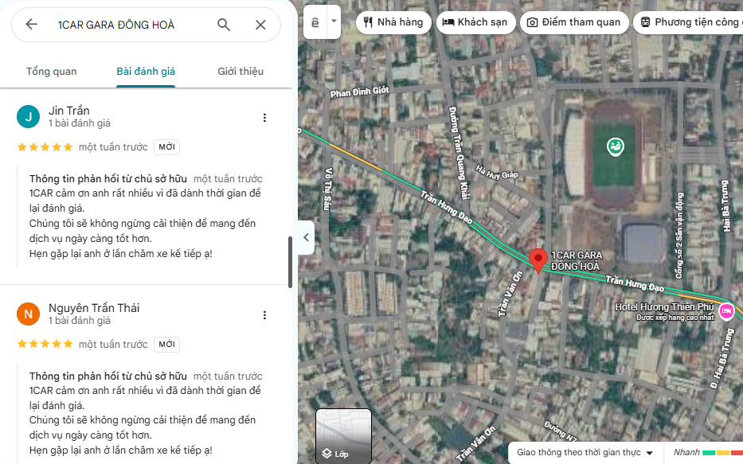Open options menu for Jin Trần review
743x464 pixels.
pyautogui.click(x=264, y=118)
